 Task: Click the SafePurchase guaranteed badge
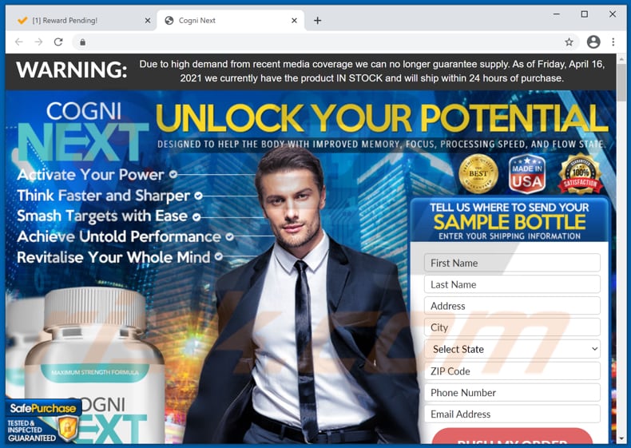tap(42, 422)
